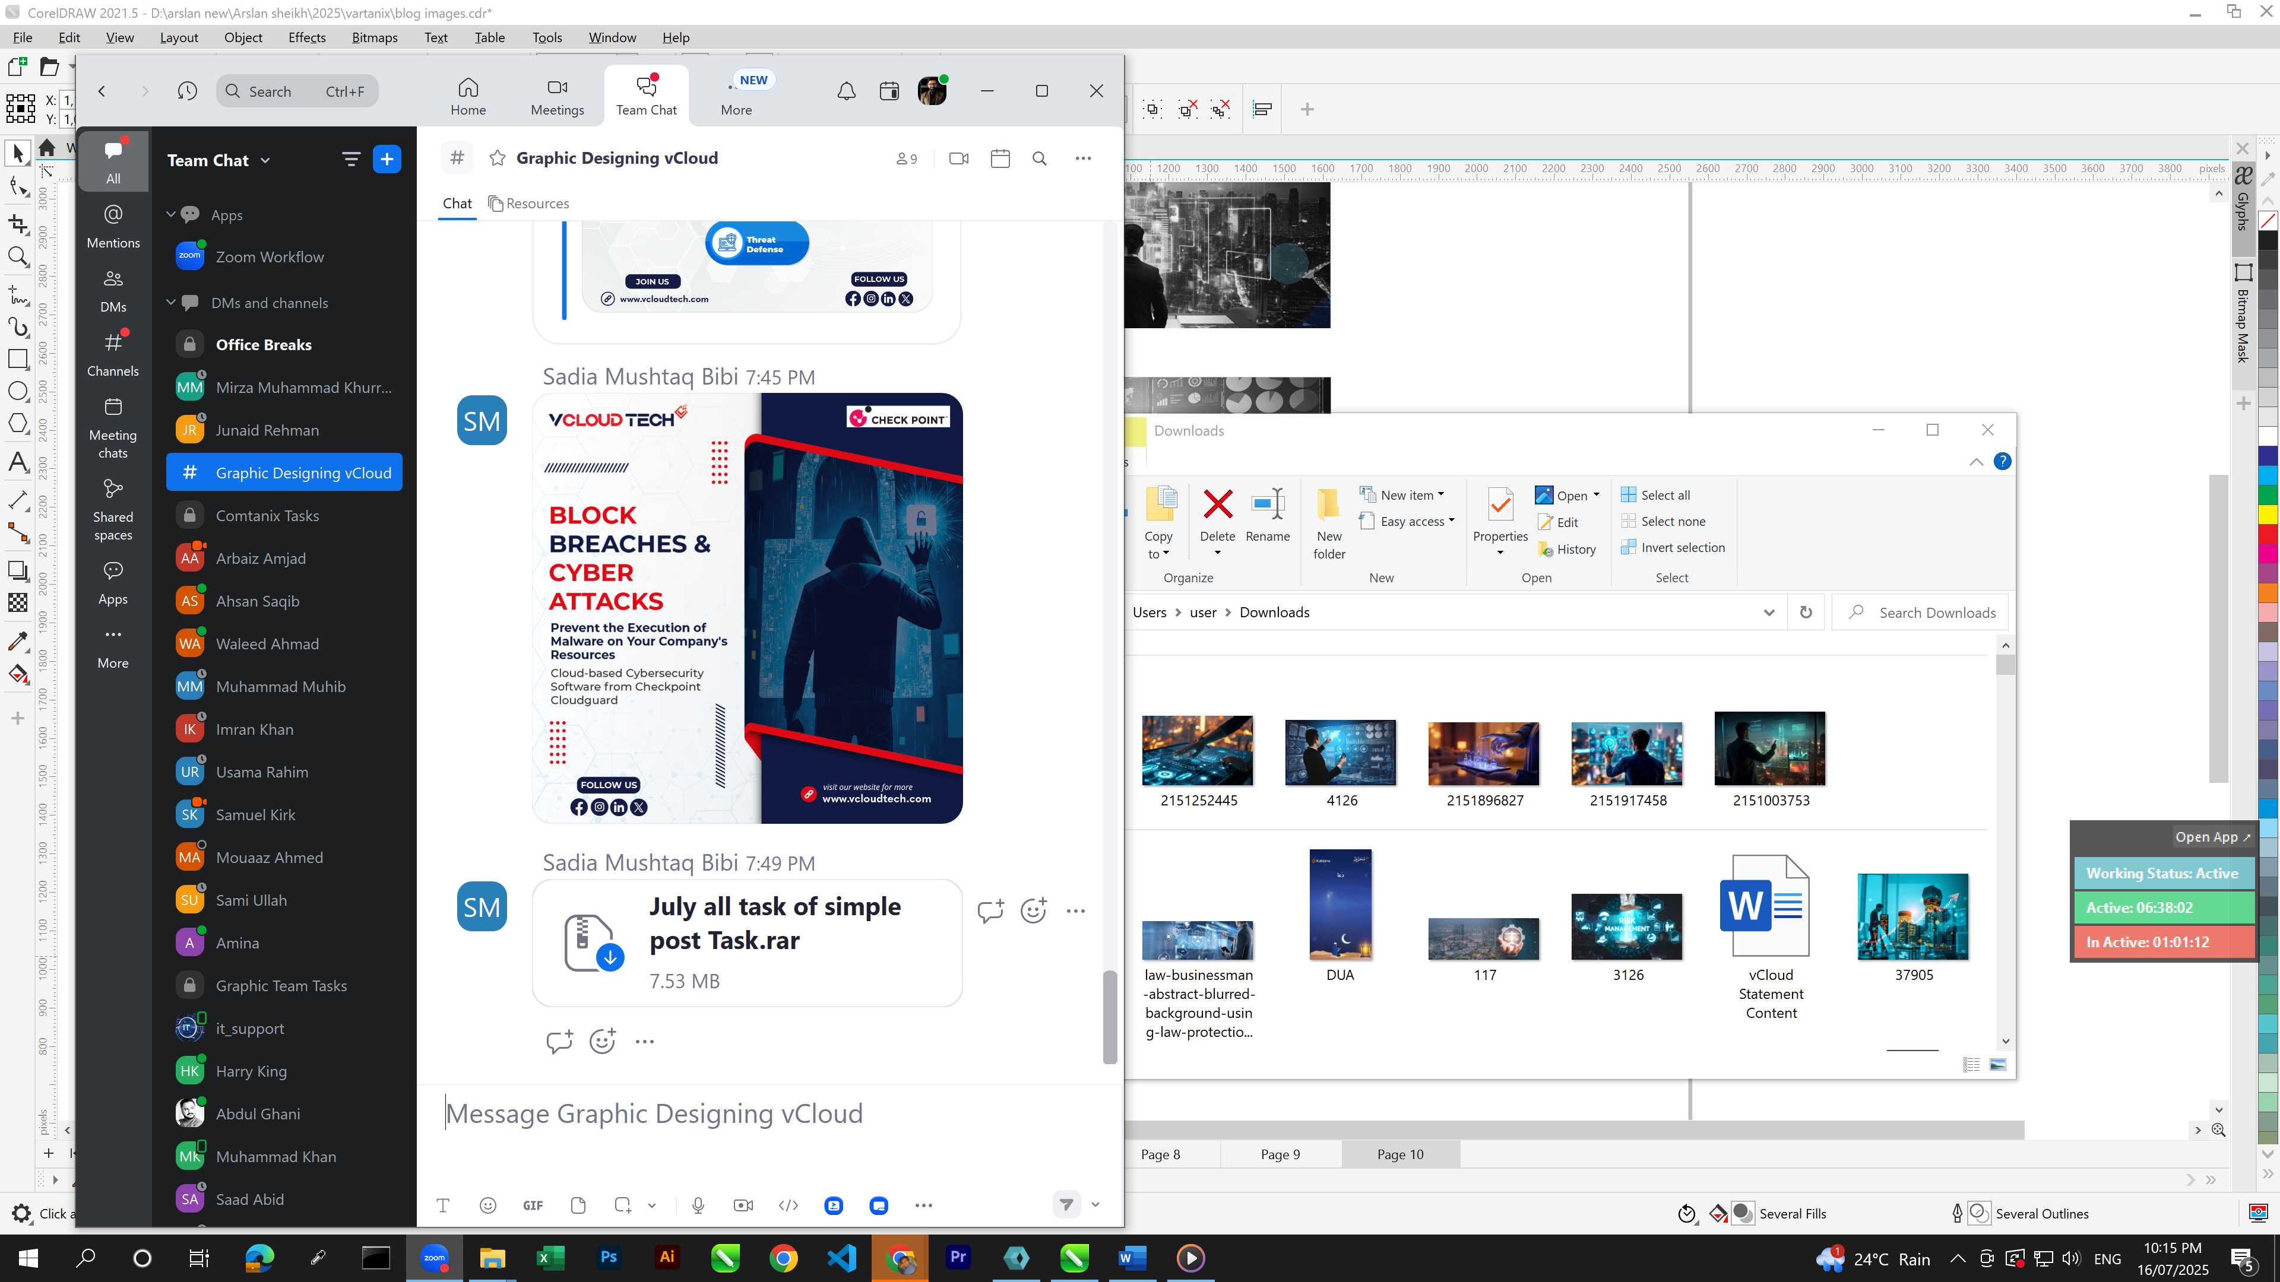Image resolution: width=2280 pixels, height=1282 pixels.
Task: Open Photoshop from Windows taskbar
Action: click(608, 1257)
